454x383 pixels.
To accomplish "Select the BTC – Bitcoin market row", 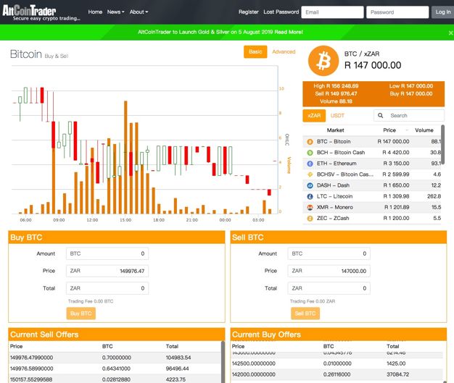I will tap(372, 142).
